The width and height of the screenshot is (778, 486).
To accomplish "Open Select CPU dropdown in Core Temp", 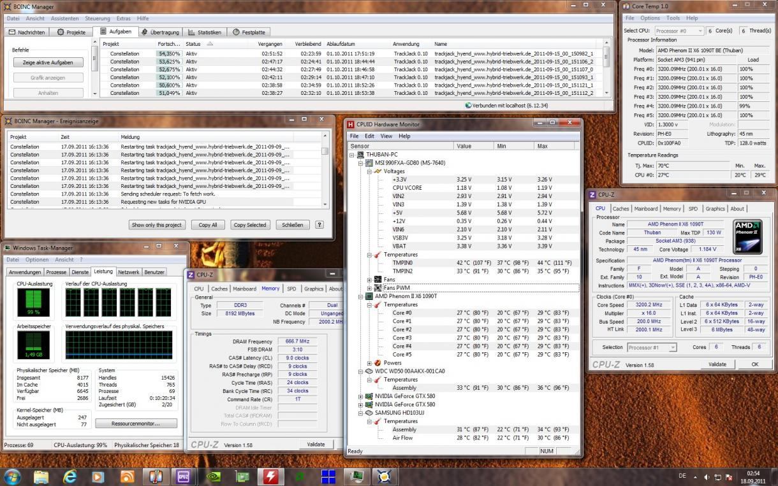I will [x=679, y=31].
